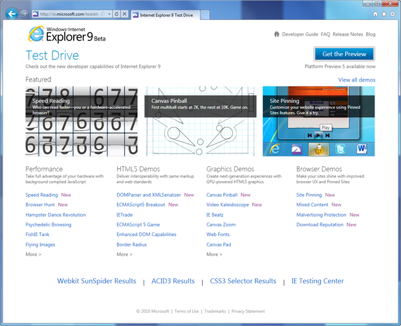This screenshot has width=401, height=326.
Task: Open the Browser Hunt demo link
Action: click(40, 204)
